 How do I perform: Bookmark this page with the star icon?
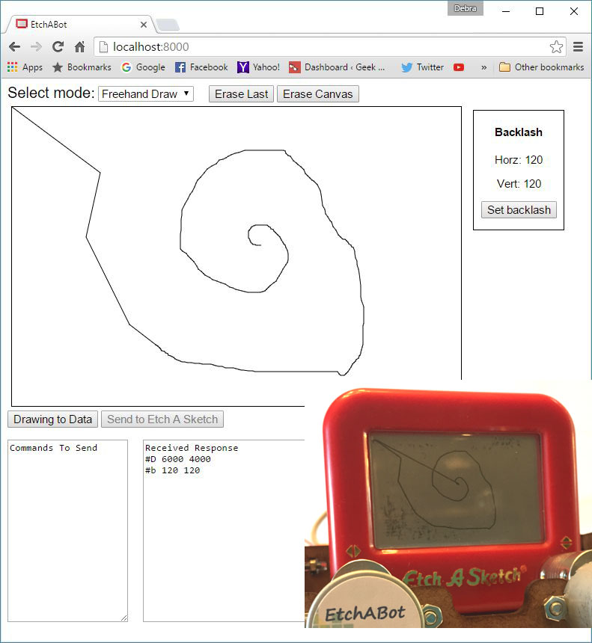pyautogui.click(x=556, y=47)
